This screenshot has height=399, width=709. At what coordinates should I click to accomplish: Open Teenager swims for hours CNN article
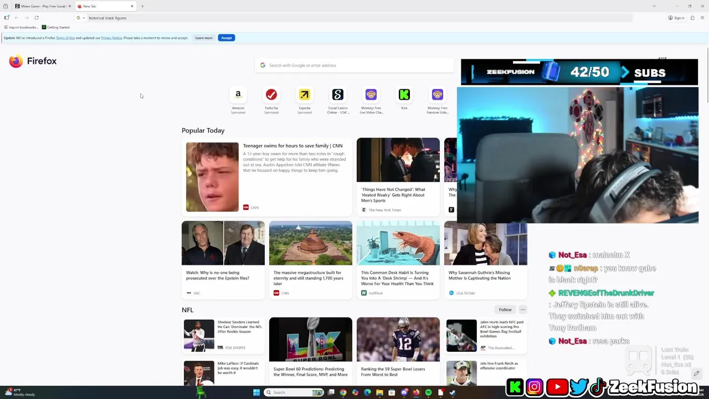[267, 177]
